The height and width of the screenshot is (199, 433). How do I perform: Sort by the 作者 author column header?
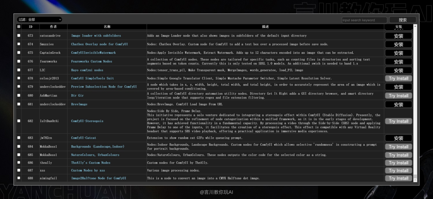(x=53, y=26)
